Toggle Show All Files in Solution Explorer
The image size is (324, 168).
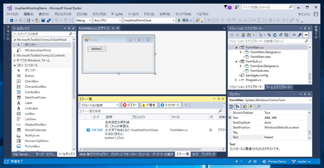coord(286,35)
